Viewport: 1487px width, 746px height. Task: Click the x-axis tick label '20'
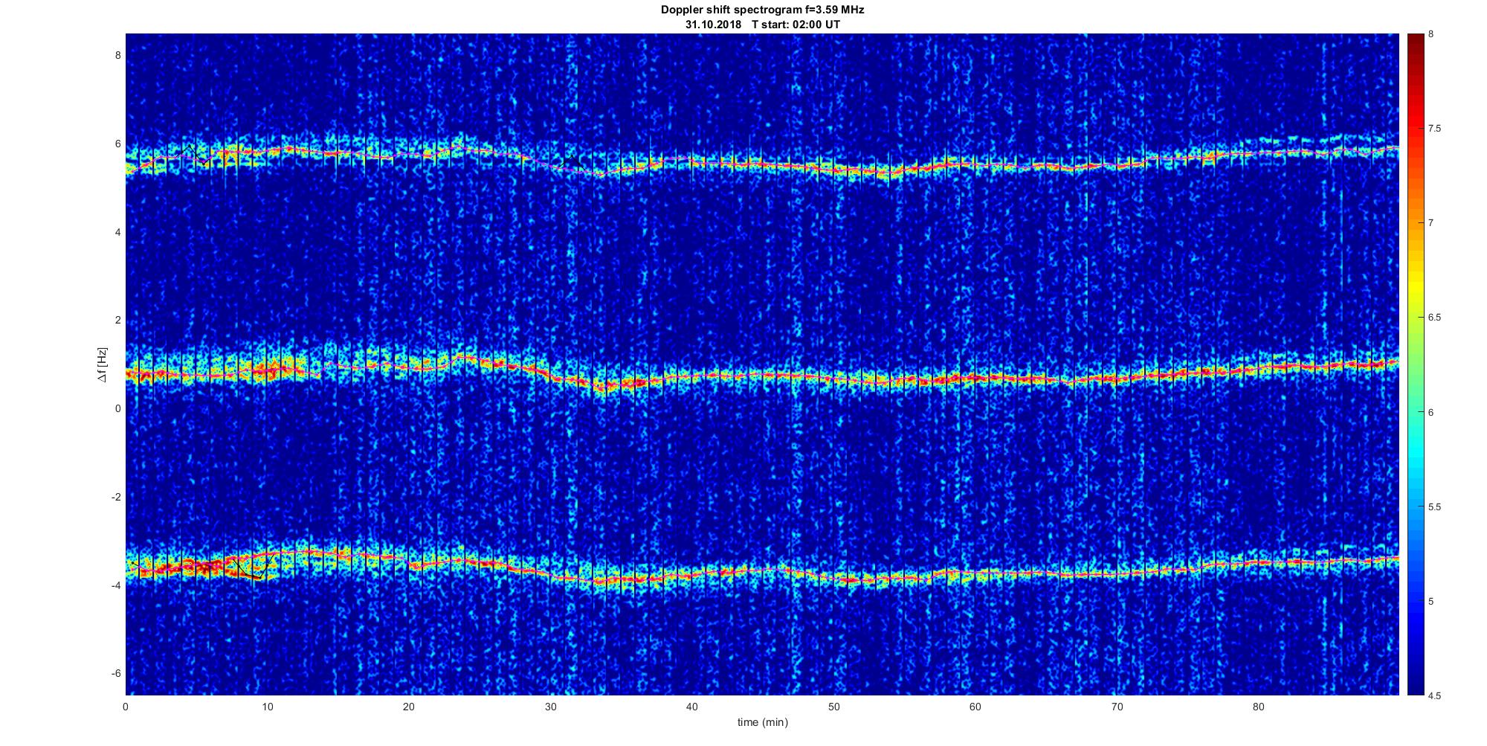(408, 707)
